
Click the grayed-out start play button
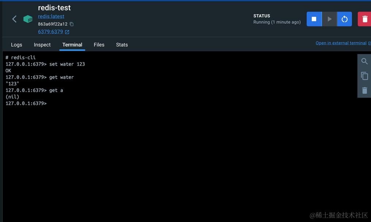click(x=329, y=19)
